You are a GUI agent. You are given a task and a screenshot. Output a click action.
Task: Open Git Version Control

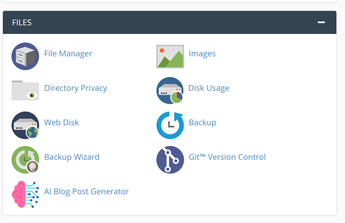pos(227,157)
